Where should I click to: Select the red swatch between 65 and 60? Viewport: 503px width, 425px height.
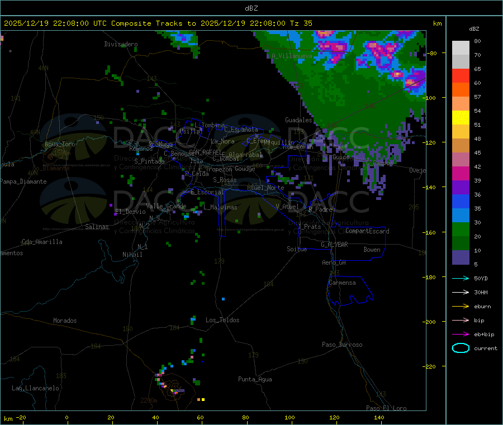pos(461,75)
